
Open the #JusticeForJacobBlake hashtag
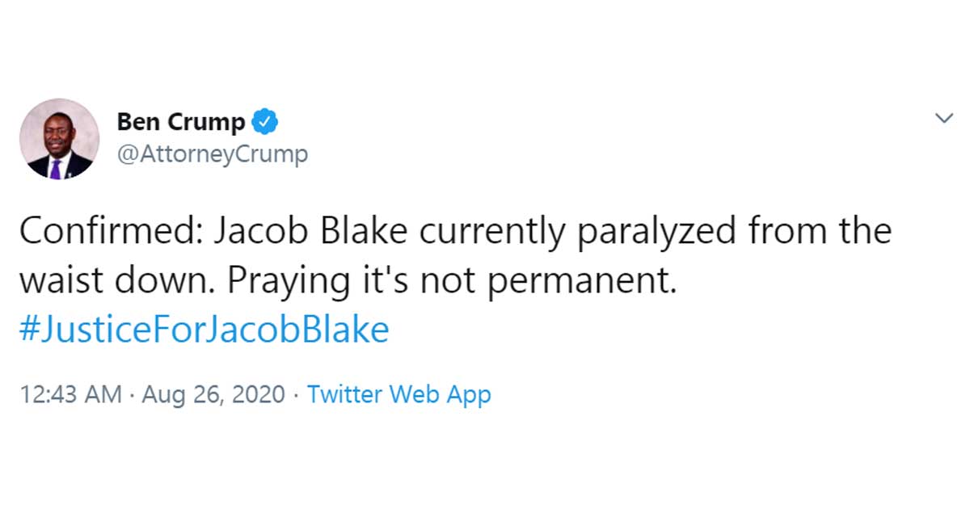click(203, 330)
